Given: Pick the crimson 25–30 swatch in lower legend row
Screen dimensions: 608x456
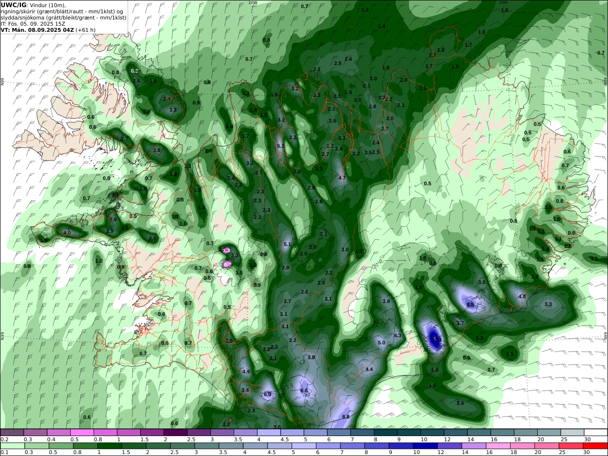Looking at the screenshot, I should (570, 446).
